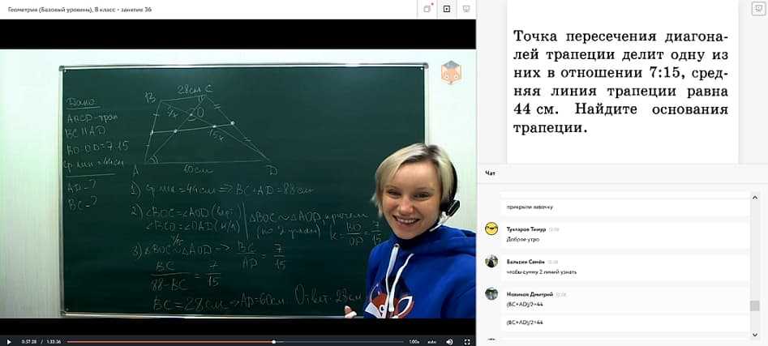
Task: Switch to the presentation screen layout icon
Action: click(x=465, y=9)
